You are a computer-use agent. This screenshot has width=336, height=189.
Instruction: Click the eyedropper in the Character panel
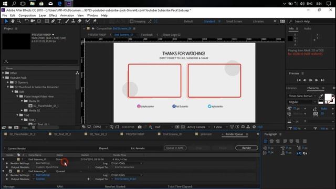point(321,96)
